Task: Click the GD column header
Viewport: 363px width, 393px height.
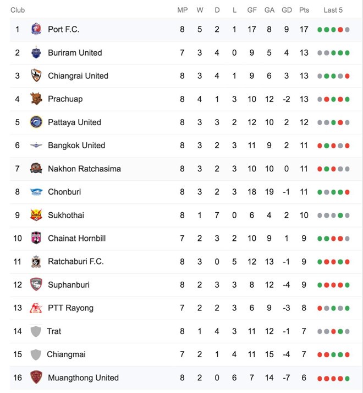Action: pyautogui.click(x=287, y=10)
